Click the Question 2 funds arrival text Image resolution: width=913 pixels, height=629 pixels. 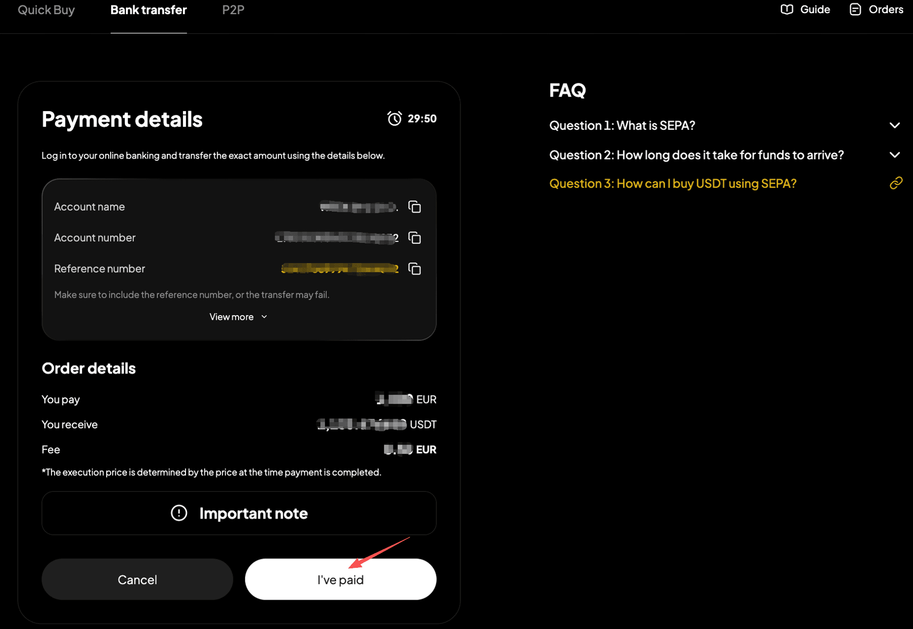(696, 155)
